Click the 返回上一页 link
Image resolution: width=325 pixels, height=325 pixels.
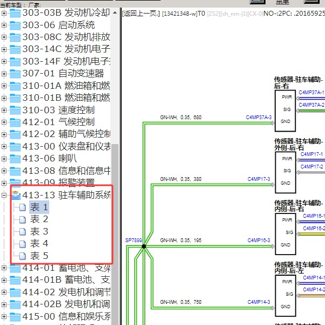(141, 14)
